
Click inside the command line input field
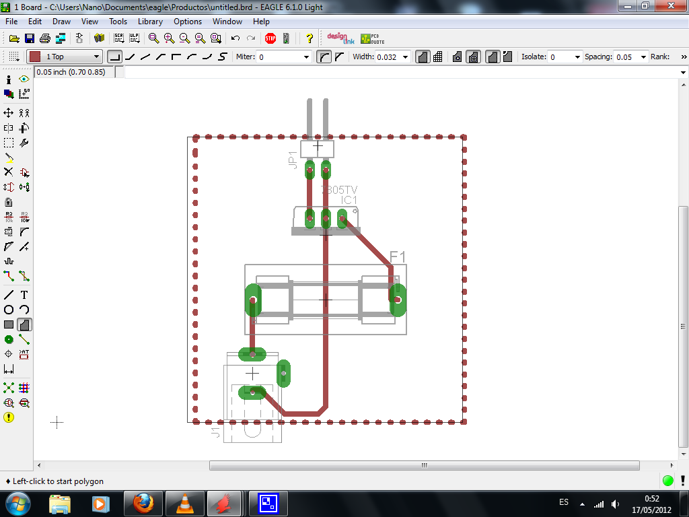pyautogui.click(x=401, y=72)
